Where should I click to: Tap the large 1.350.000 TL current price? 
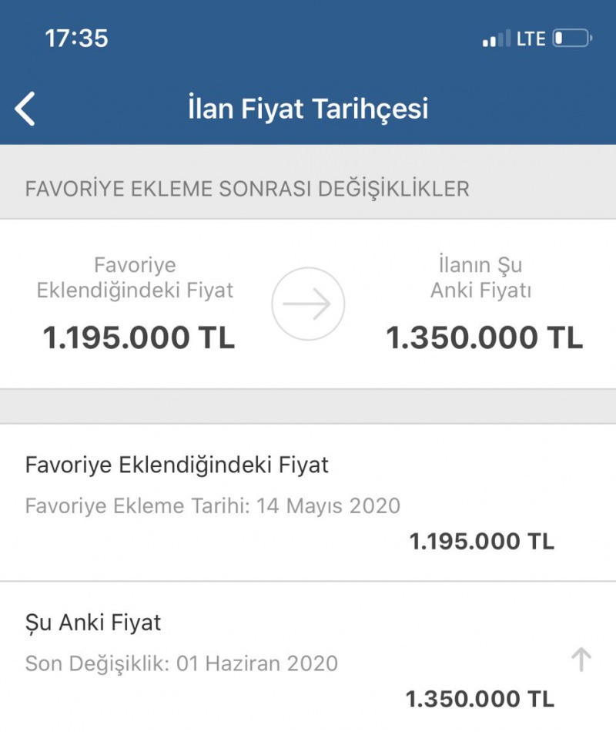pos(484,337)
